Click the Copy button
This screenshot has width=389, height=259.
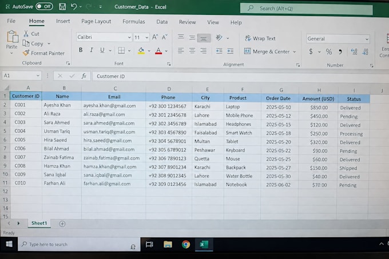(x=33, y=43)
